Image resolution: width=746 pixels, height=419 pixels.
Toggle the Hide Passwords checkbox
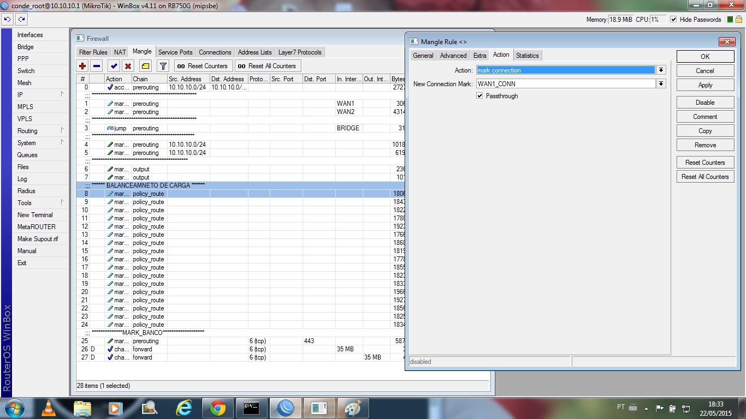pos(673,20)
